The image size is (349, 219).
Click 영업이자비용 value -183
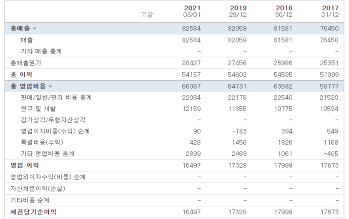pyautogui.click(x=239, y=131)
